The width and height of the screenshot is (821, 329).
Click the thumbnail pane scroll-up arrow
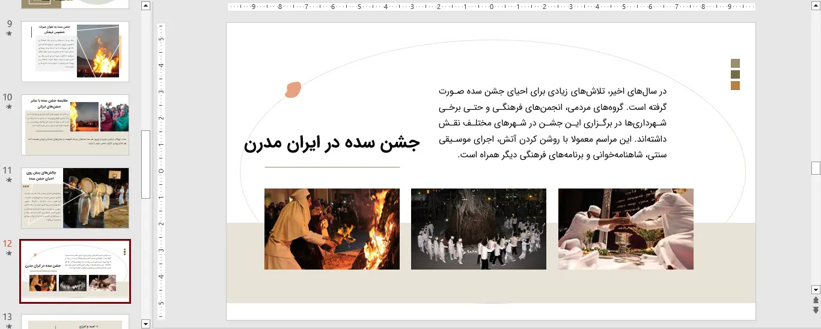coord(145,6)
